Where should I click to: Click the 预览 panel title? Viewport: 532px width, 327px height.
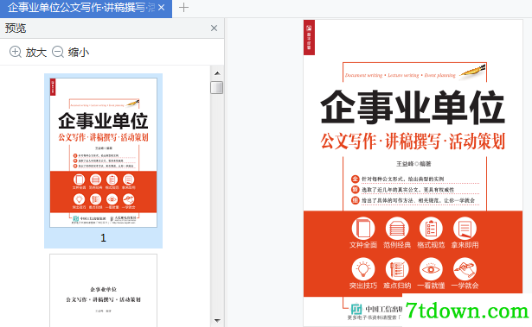tap(16, 28)
